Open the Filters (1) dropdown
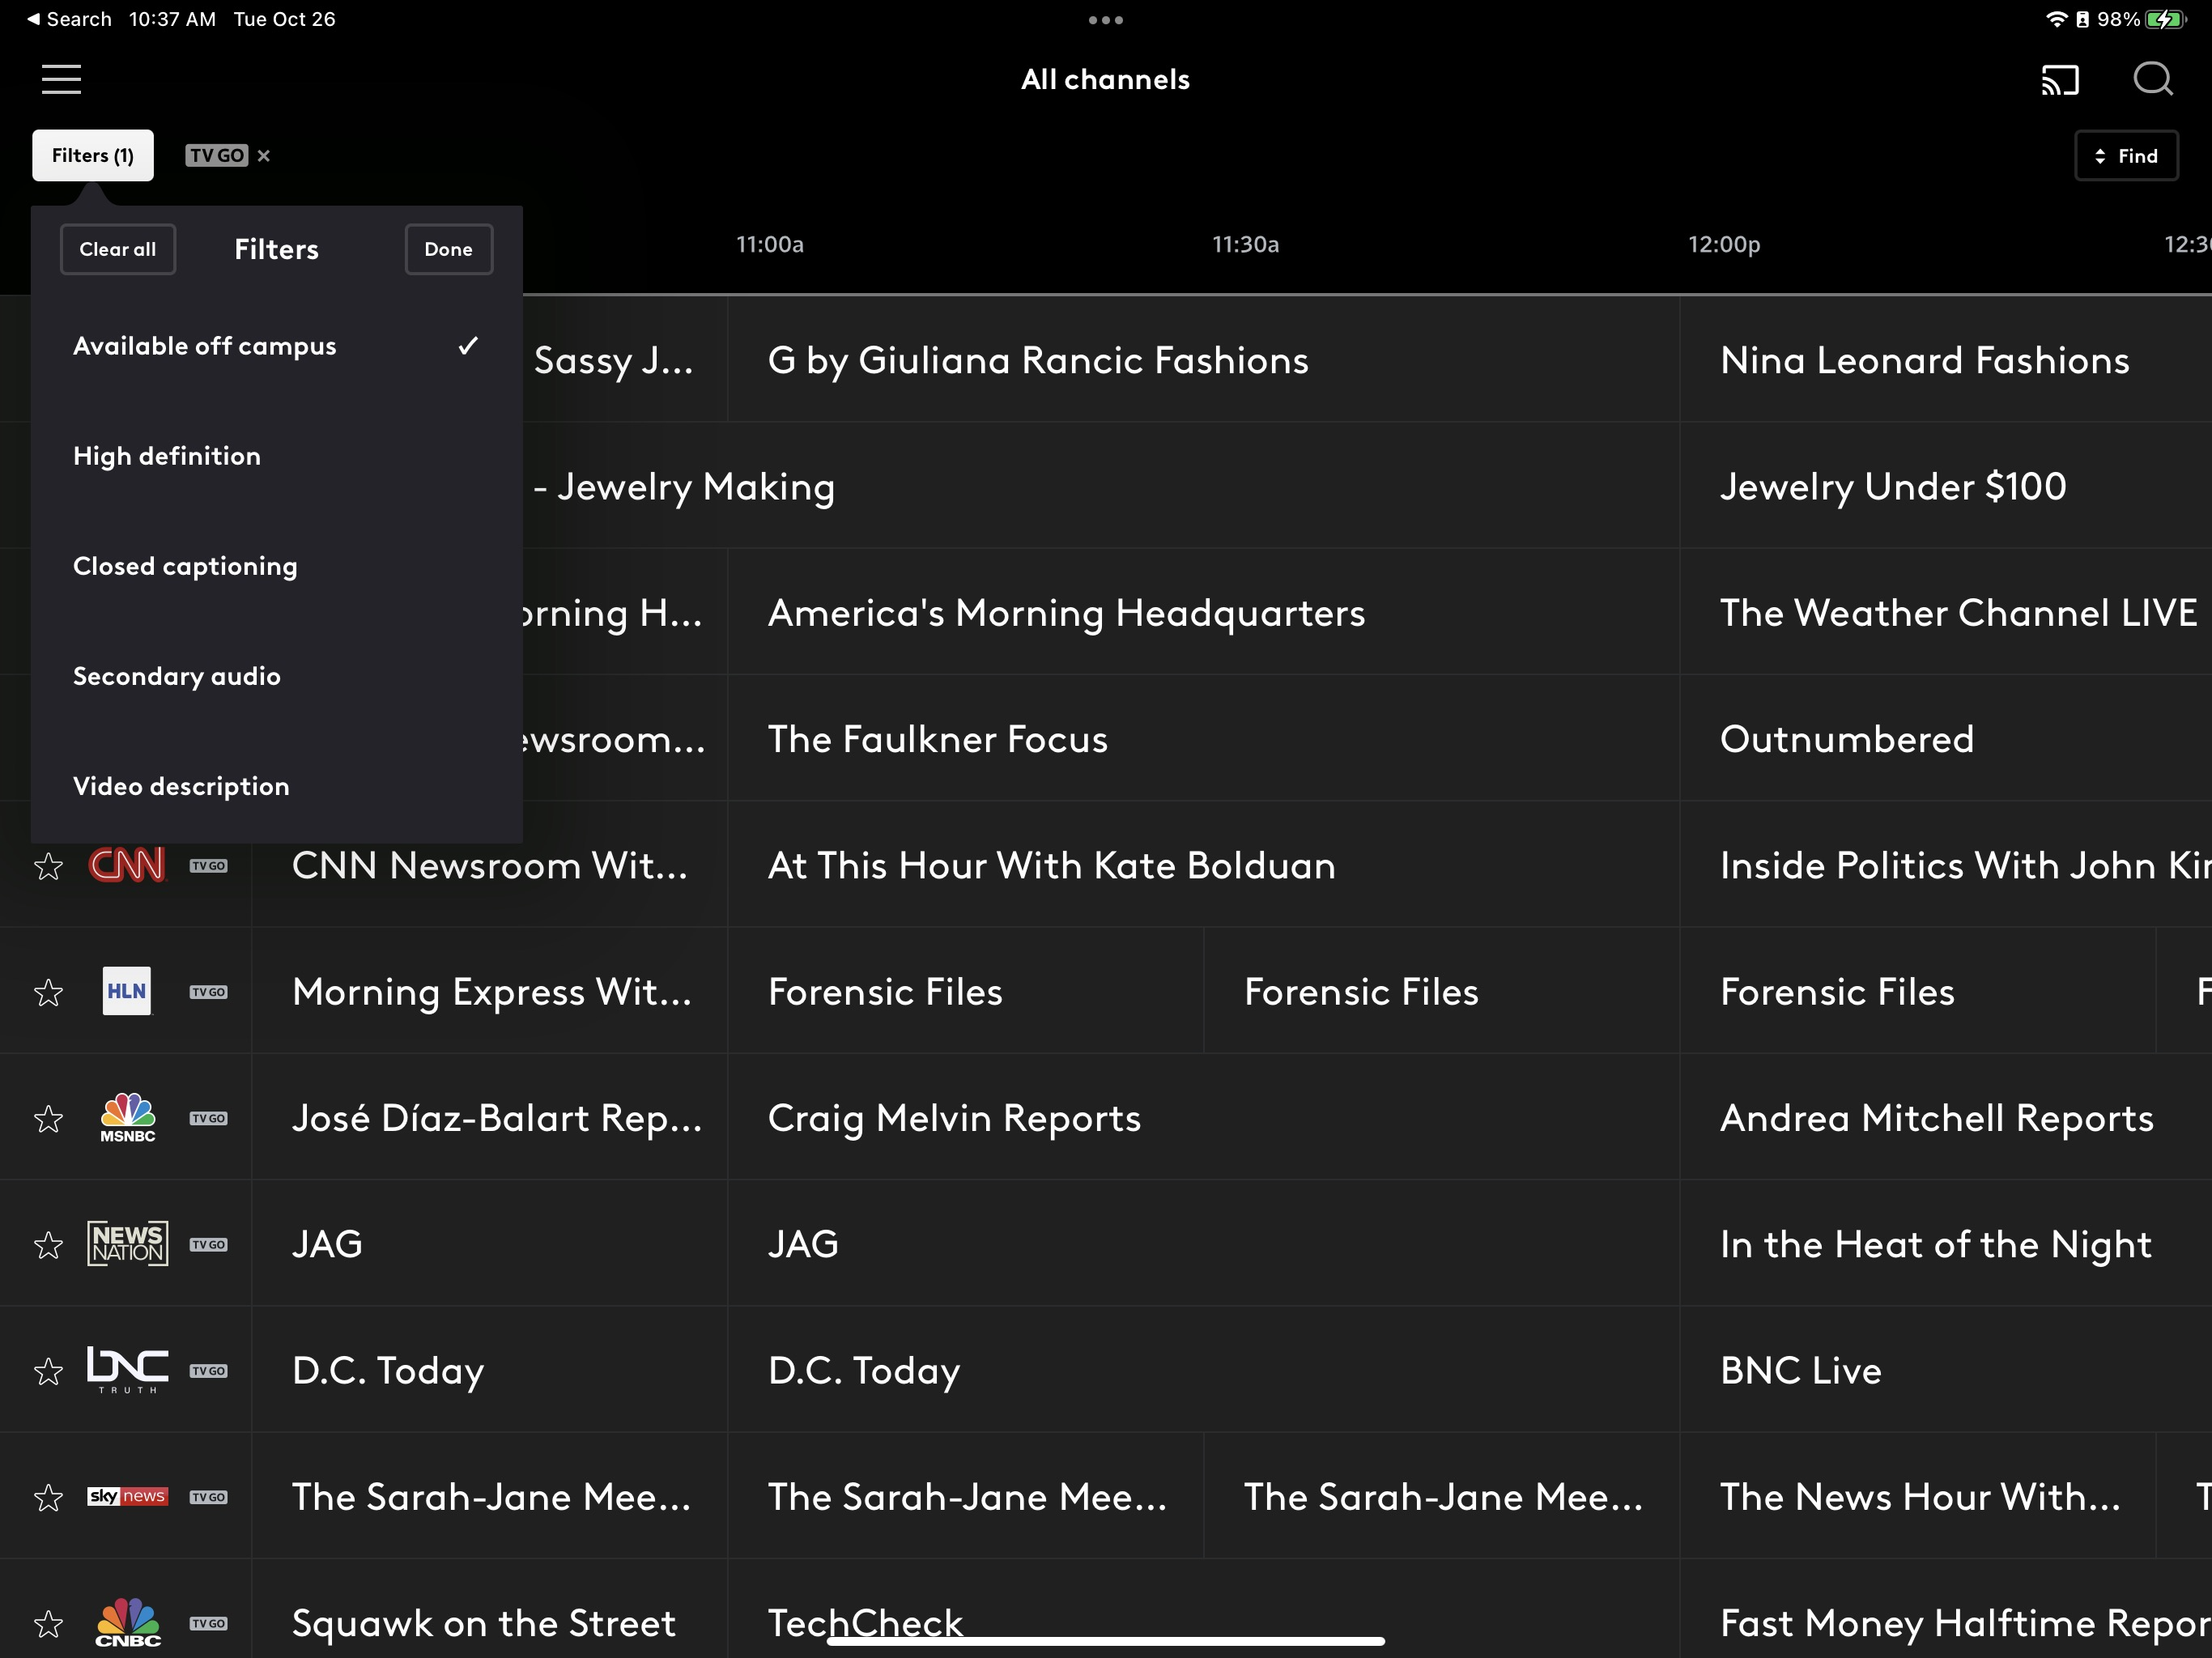2212x1658 pixels. [x=93, y=156]
